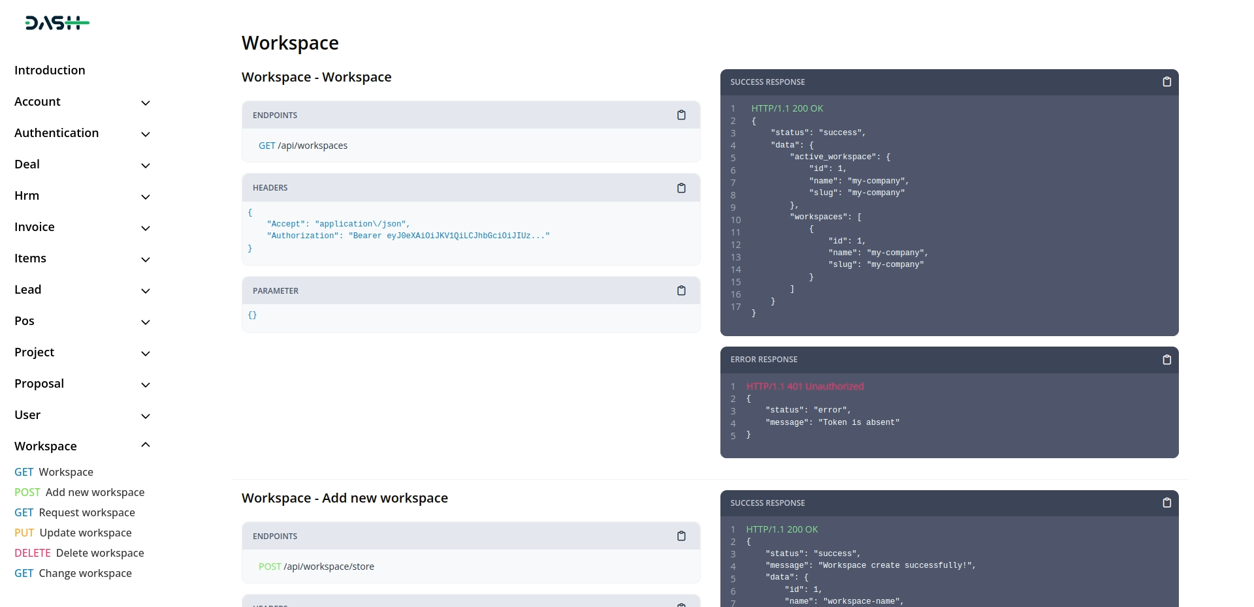Viewport: 1254px width, 607px height.
Task: Go to DELETE Delete workspace link
Action: click(x=79, y=553)
